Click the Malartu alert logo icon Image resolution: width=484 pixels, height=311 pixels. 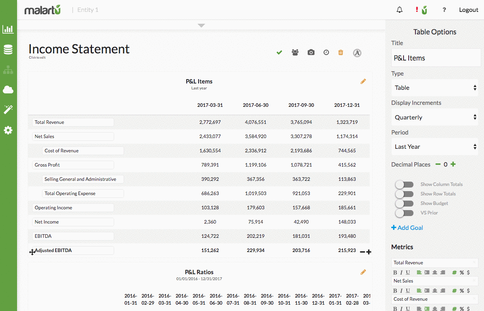[x=422, y=10]
